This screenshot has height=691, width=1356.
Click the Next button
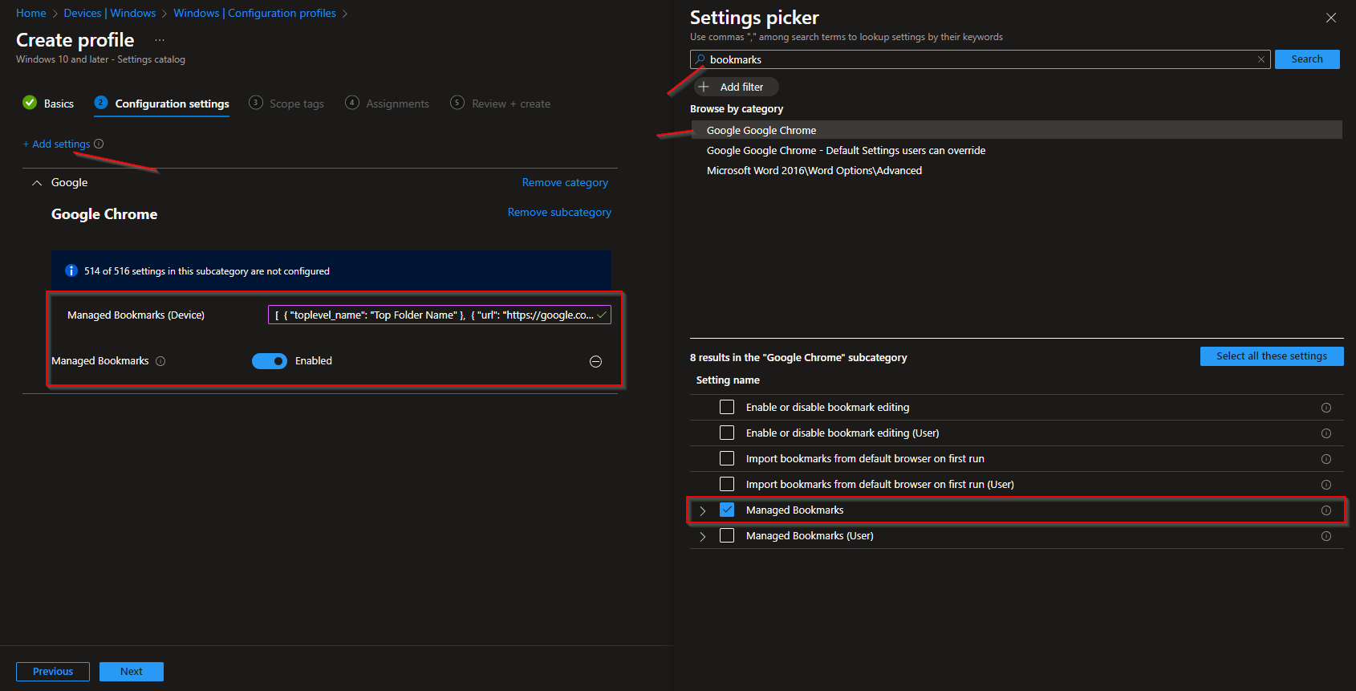coord(132,672)
